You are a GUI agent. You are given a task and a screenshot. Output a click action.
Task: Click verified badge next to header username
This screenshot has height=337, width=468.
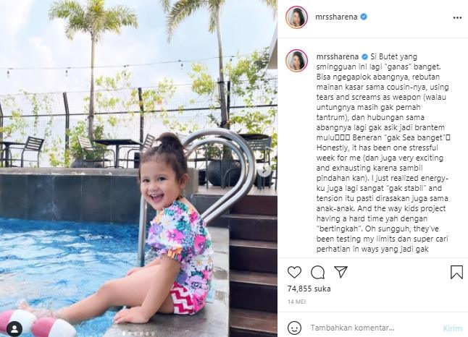[x=364, y=17]
